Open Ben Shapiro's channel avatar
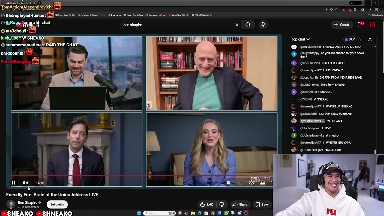 11,205
